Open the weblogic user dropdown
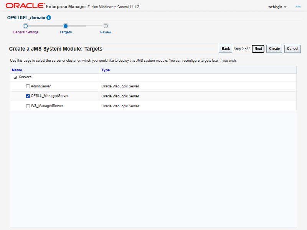Image resolution: width=307 pixels, height=230 pixels. (x=277, y=7)
